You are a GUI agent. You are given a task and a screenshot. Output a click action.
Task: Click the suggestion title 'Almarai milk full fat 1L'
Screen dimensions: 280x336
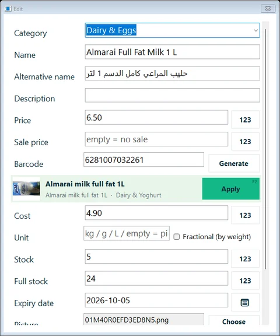coord(85,184)
